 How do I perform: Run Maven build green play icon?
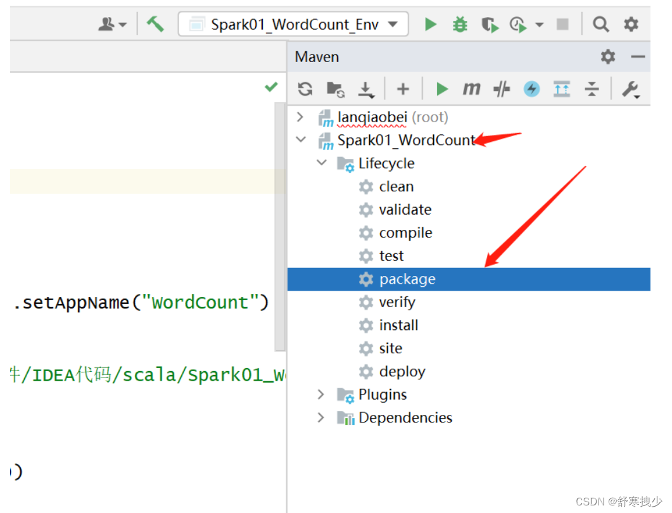click(x=441, y=89)
